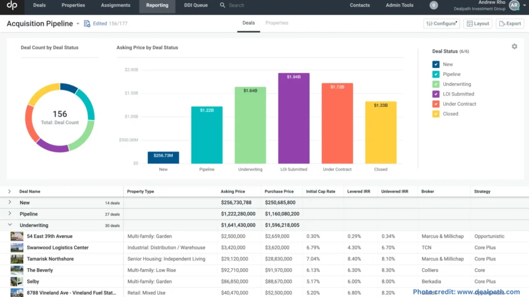Uncheck the New deal status checkbox

[x=436, y=64]
